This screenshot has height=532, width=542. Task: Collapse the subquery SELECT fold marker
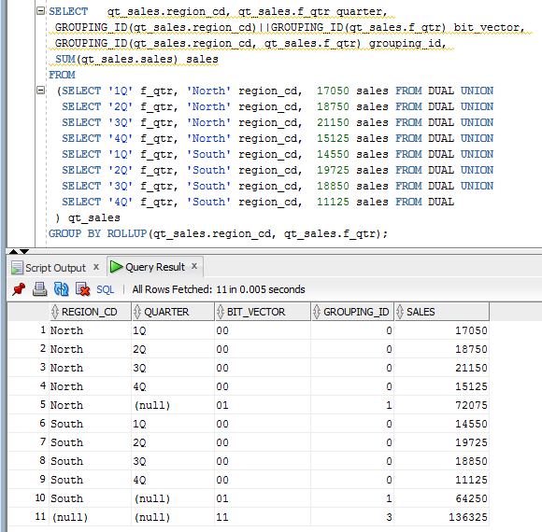tap(40, 91)
